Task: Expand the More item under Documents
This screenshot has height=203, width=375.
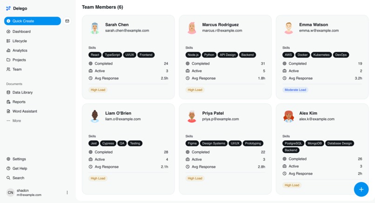Action: [x=13, y=121]
